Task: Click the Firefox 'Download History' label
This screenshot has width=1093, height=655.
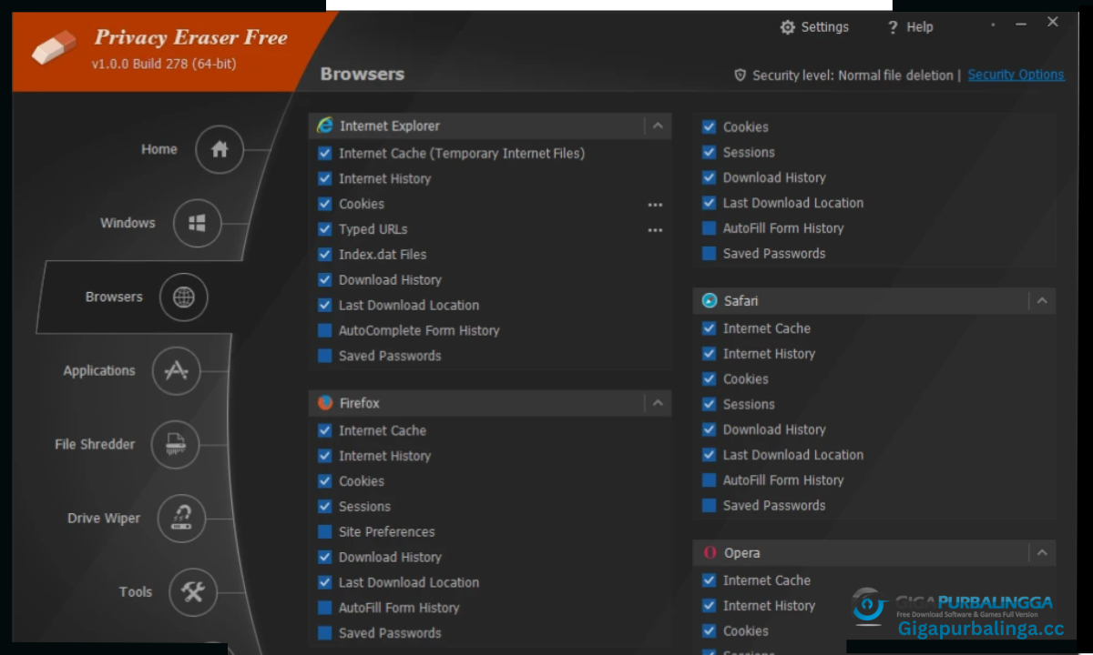Action: click(x=390, y=558)
